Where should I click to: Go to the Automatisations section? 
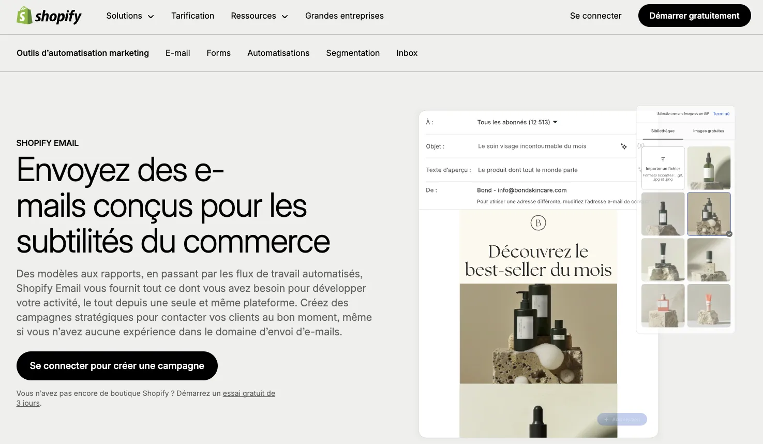[278, 53]
